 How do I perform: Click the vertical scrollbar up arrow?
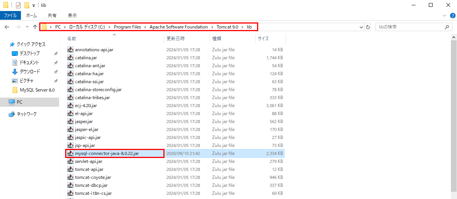[454, 36]
